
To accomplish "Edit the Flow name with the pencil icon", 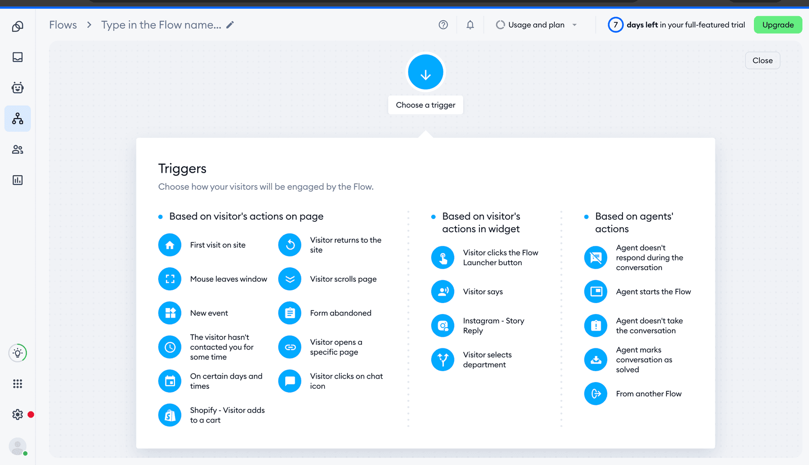I will click(x=230, y=25).
